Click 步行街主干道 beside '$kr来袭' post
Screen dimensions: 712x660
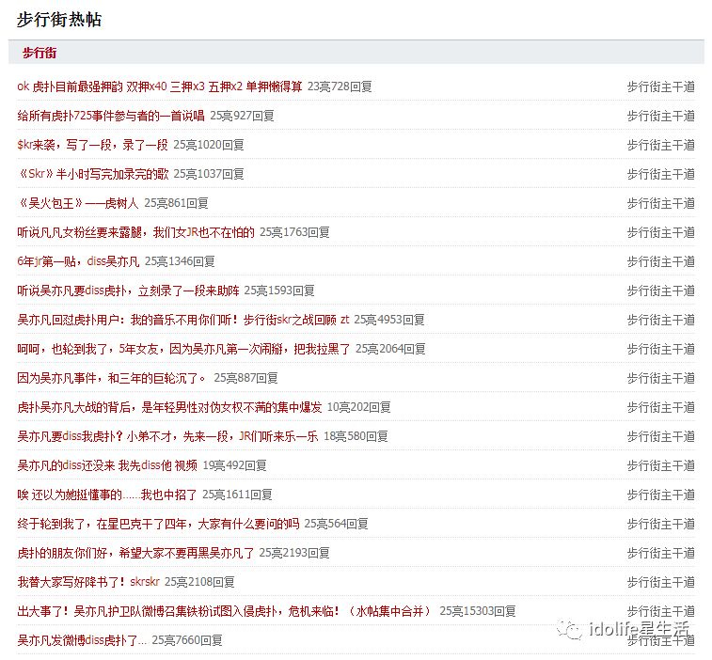[x=660, y=145]
